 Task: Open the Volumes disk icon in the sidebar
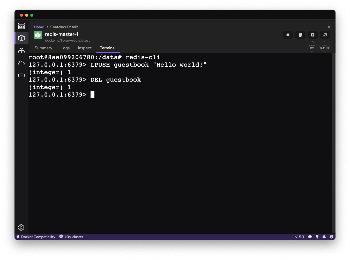click(21, 75)
